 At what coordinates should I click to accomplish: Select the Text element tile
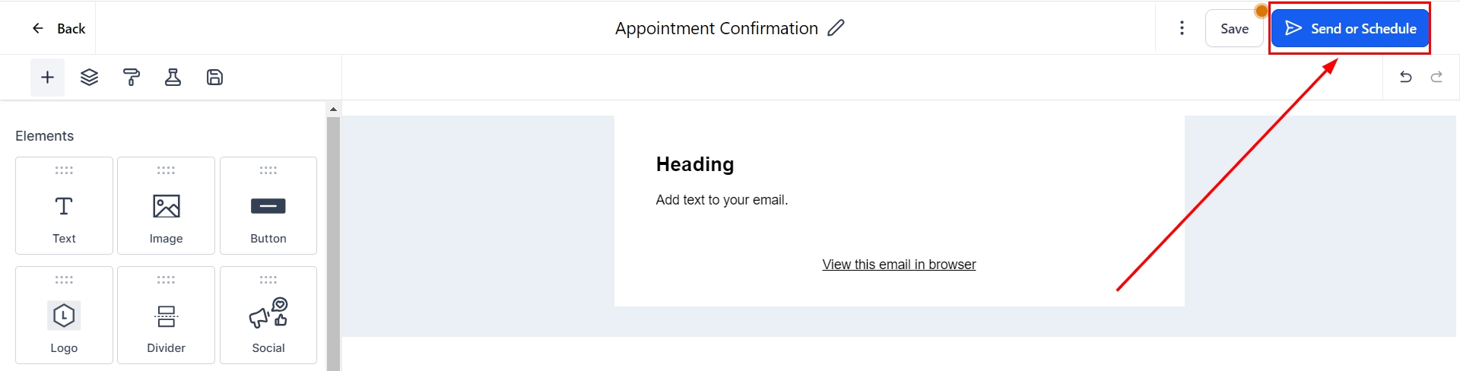click(x=64, y=205)
